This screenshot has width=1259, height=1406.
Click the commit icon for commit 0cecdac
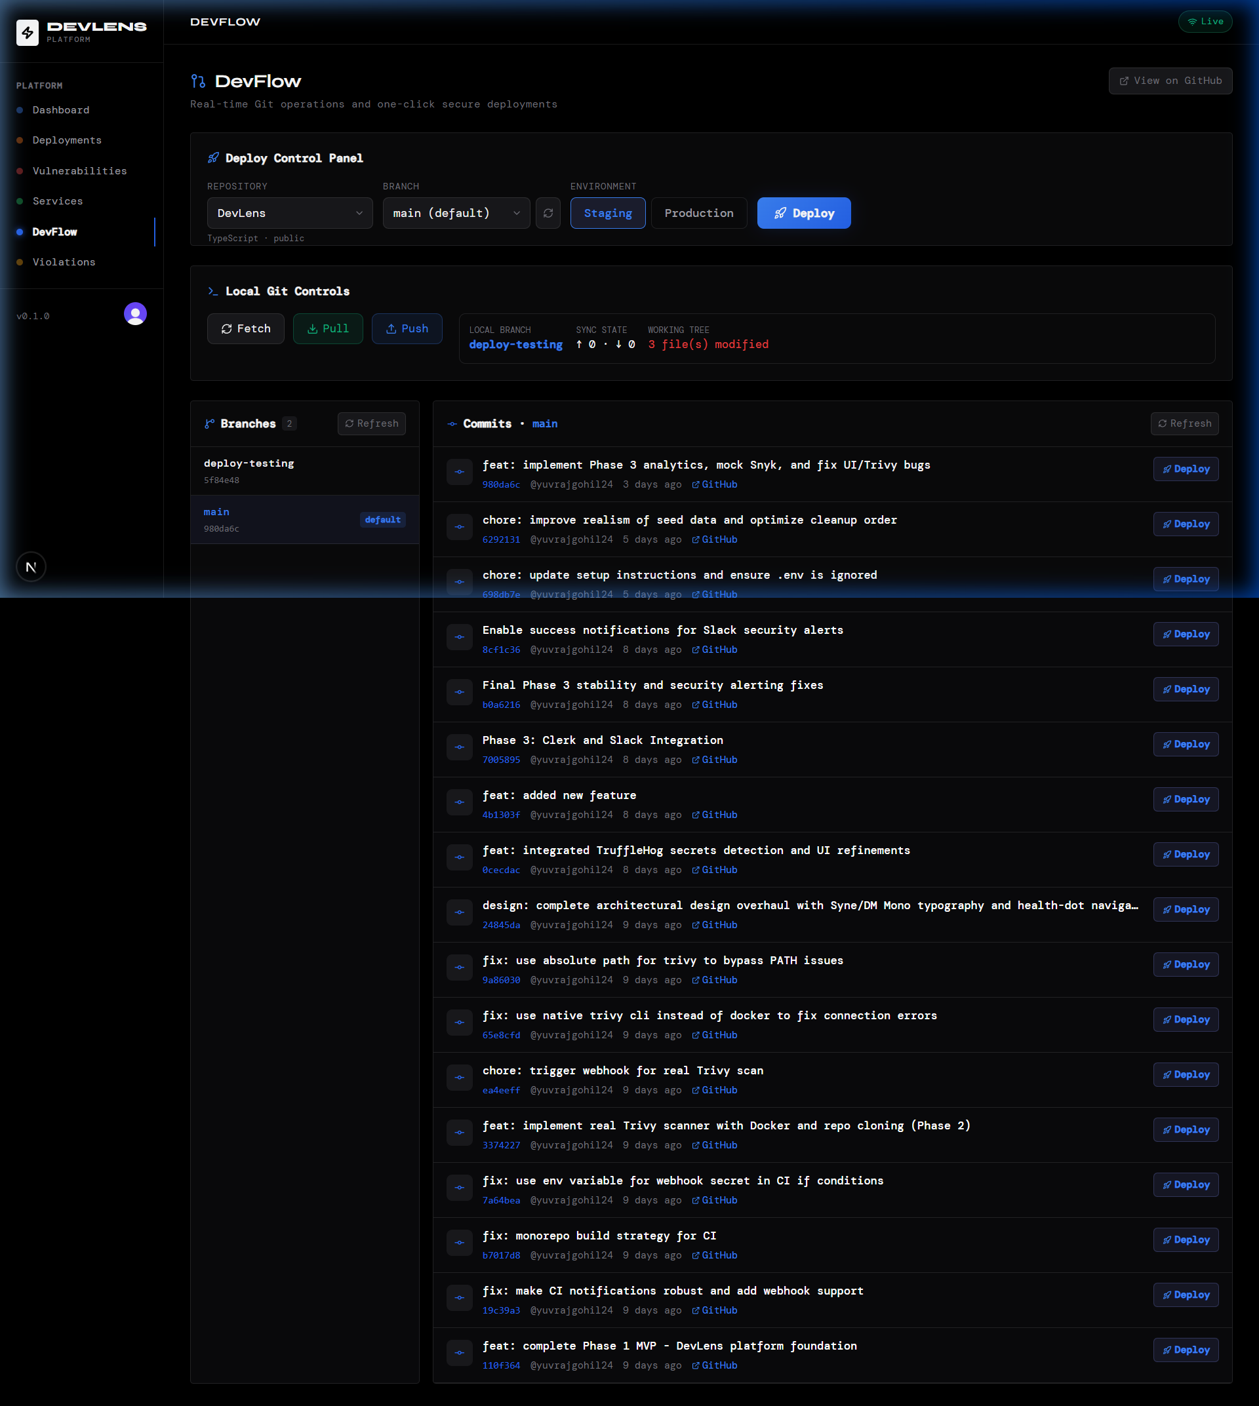click(459, 857)
